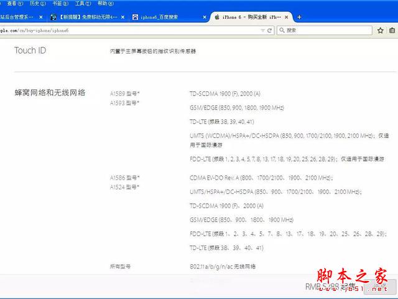Close the iPhone 6 Apple store tab
398x299 pixels.
(287, 17)
